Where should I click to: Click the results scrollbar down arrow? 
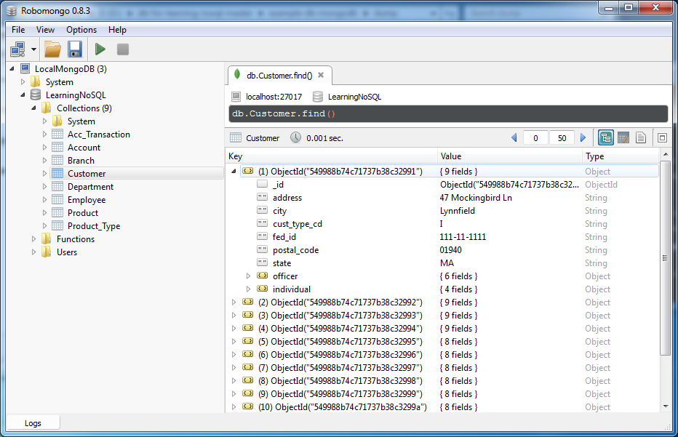click(666, 406)
